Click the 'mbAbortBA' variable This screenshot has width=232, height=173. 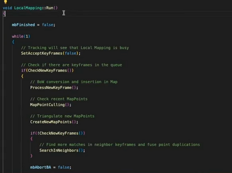[40, 167]
